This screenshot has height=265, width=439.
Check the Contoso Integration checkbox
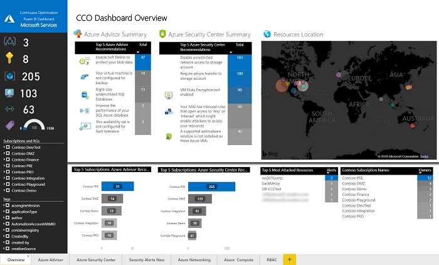click(8, 178)
